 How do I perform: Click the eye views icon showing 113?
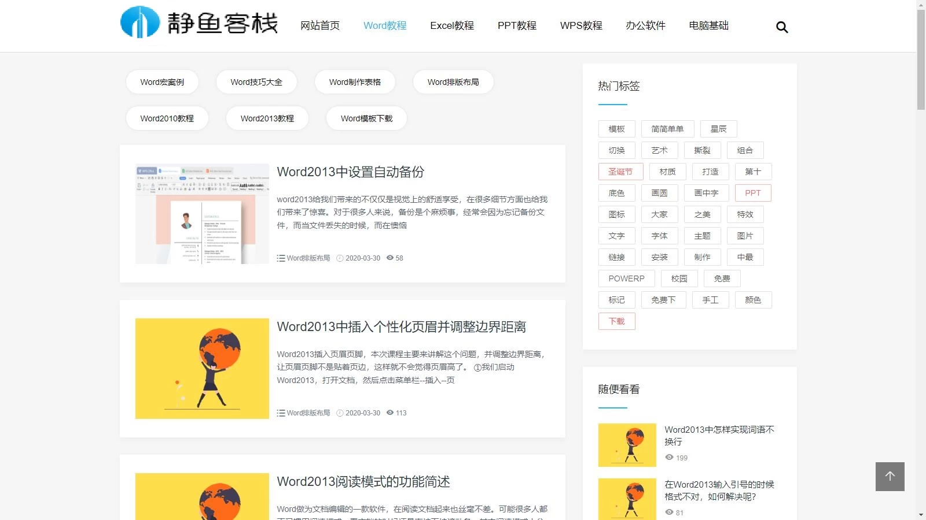pos(390,413)
